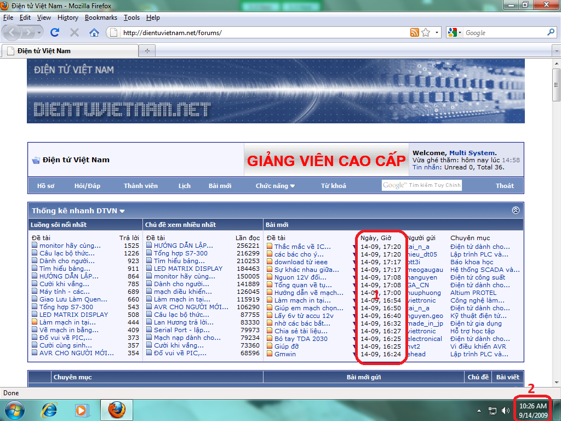This screenshot has width=561, height=421.
Task: Open the View menu
Action: [44, 18]
